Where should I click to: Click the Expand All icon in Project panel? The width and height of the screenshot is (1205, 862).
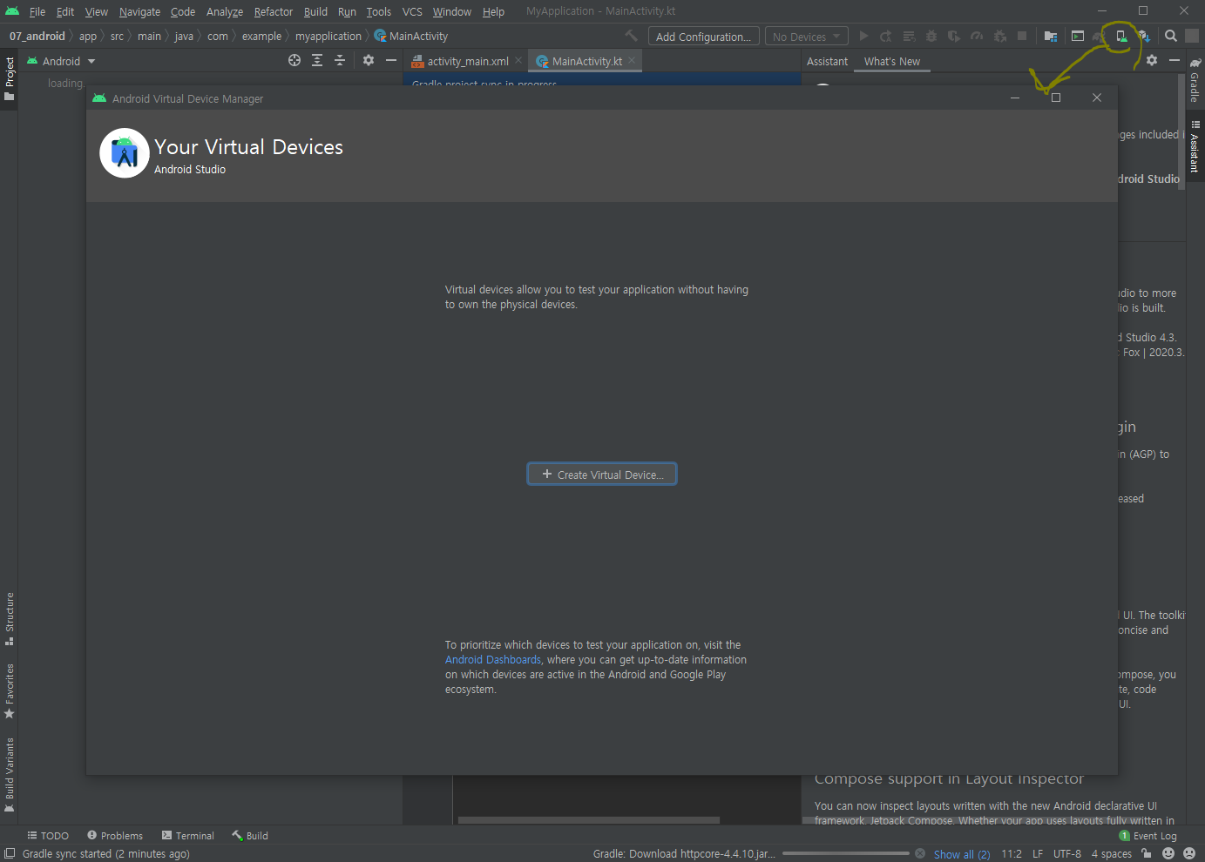317,60
